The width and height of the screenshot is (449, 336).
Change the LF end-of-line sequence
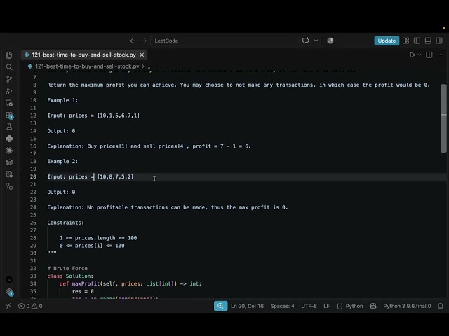pos(326,306)
